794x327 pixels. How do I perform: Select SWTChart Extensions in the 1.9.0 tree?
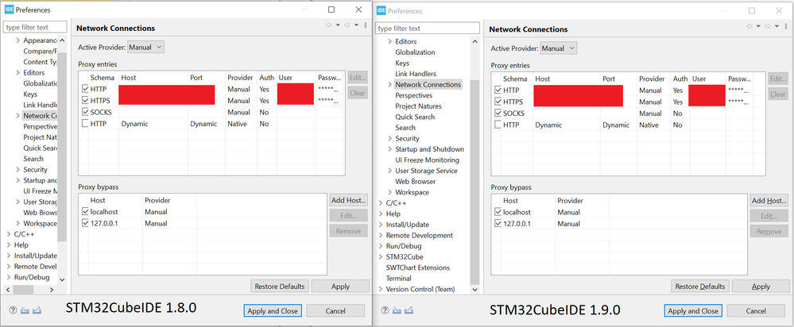coord(418,267)
